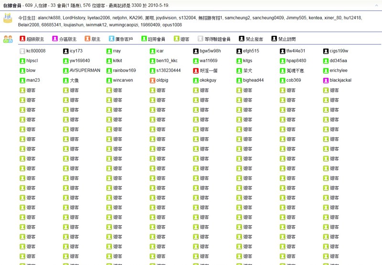The height and width of the screenshot is (265, 382).
Task: Open birthday member netjohn's profile
Action: click(x=120, y=18)
